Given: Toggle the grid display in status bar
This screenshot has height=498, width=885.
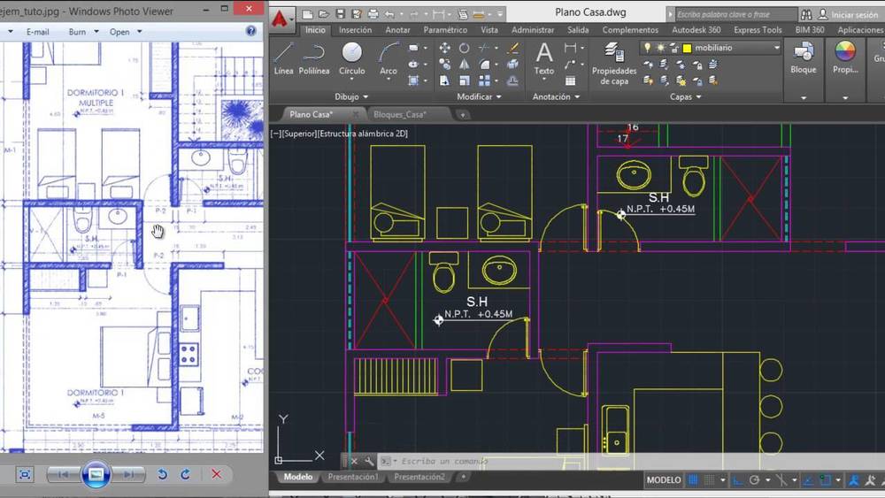Looking at the screenshot, I should 694,480.
